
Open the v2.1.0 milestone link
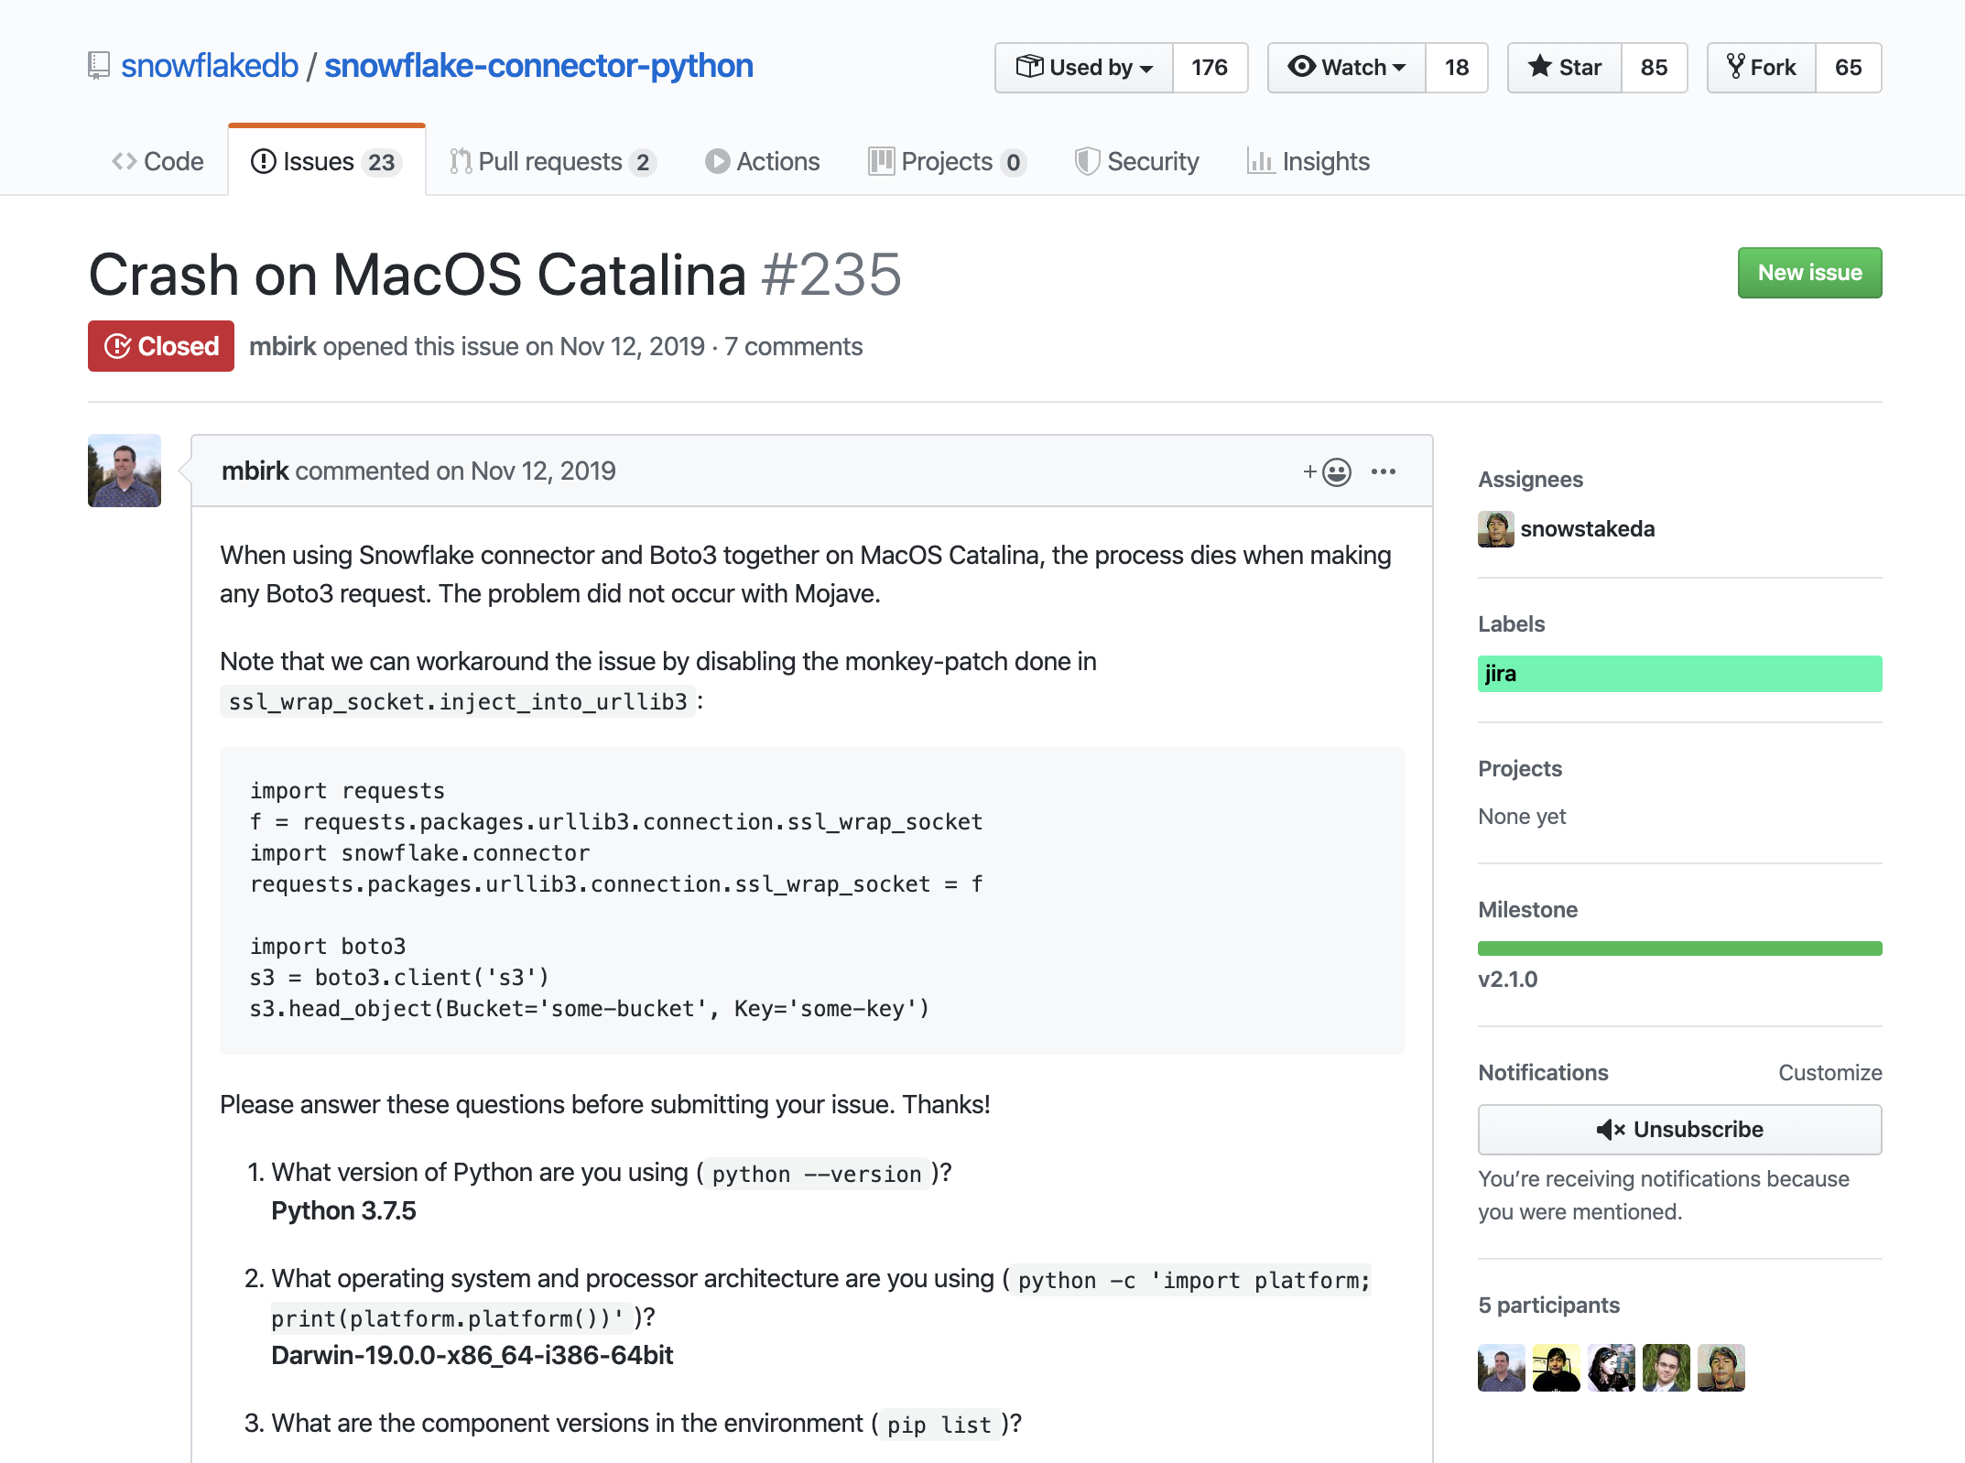(1507, 980)
